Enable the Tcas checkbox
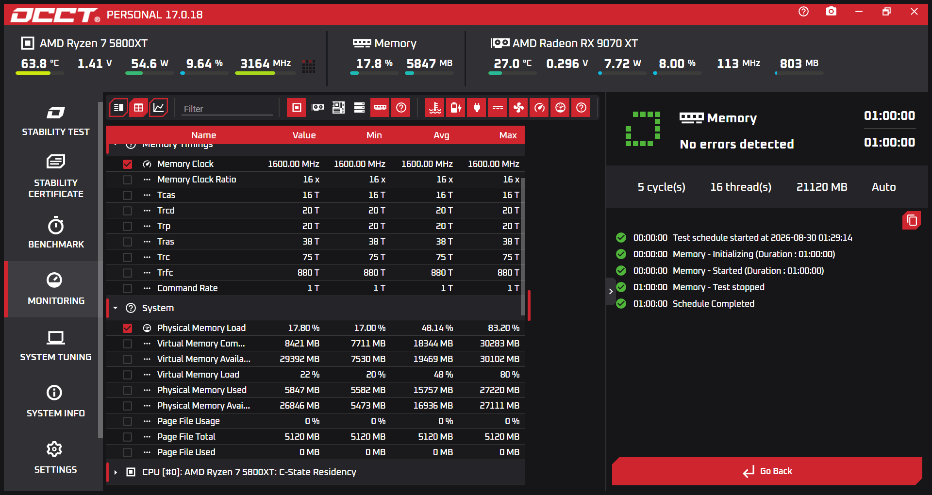 (x=127, y=196)
